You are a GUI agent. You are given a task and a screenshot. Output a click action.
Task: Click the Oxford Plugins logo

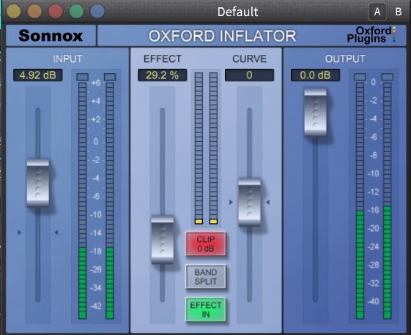[x=371, y=34]
